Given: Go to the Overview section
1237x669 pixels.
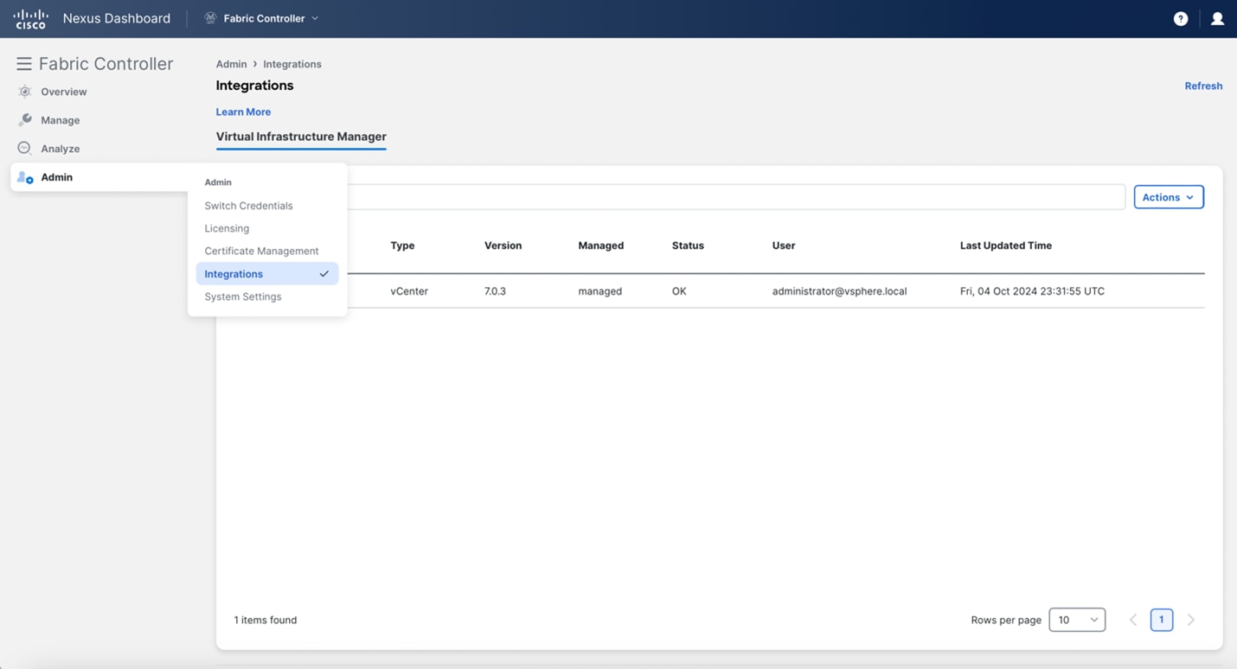Looking at the screenshot, I should click(x=64, y=92).
